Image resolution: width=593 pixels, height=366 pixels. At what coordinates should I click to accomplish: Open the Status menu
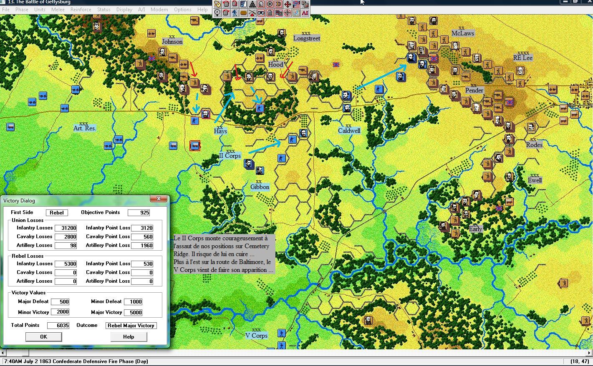point(103,9)
